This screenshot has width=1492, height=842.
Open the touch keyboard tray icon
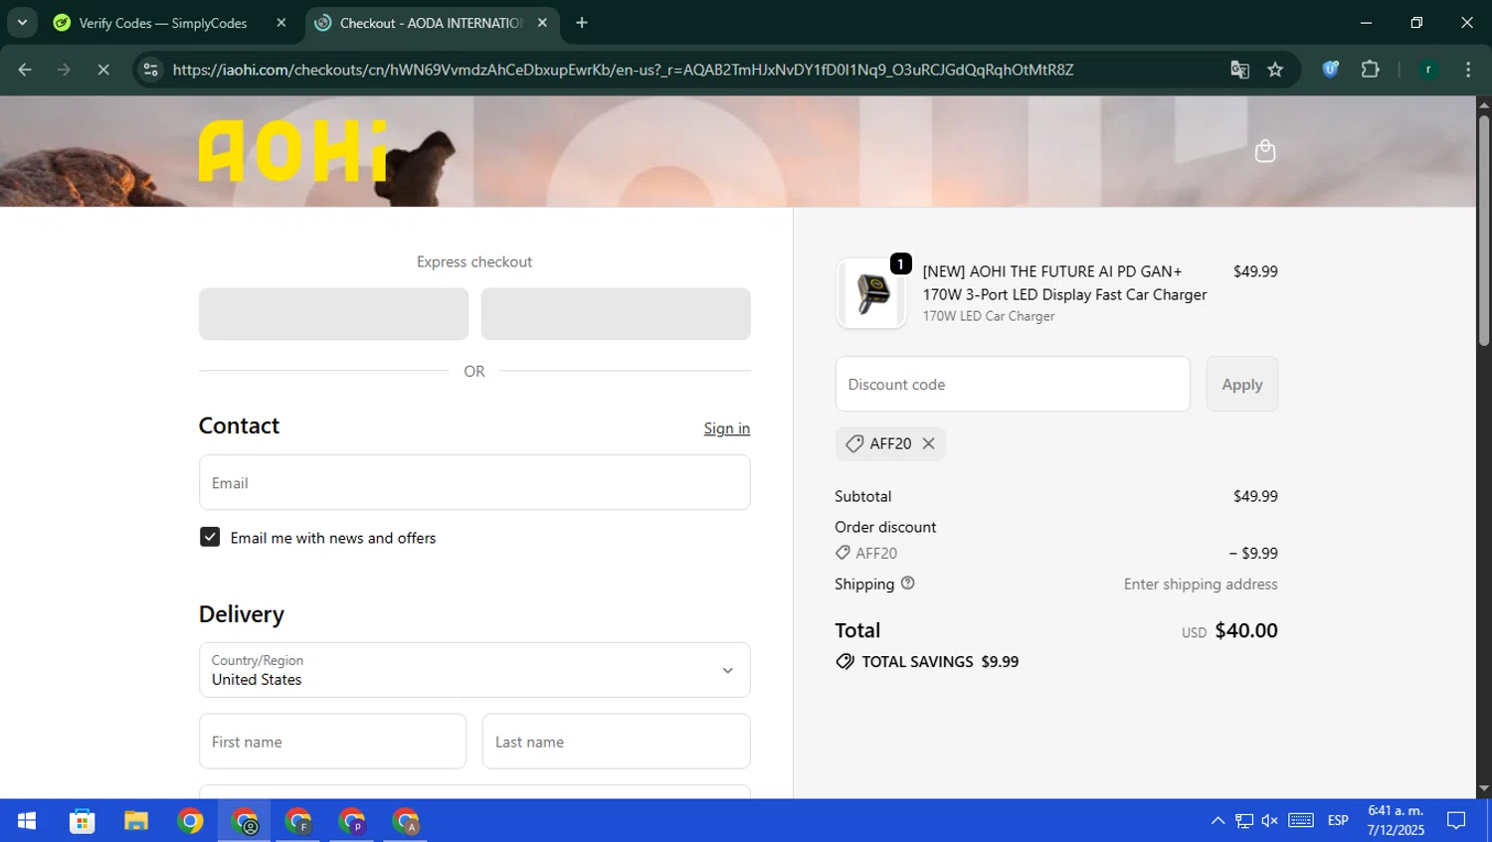(x=1301, y=820)
